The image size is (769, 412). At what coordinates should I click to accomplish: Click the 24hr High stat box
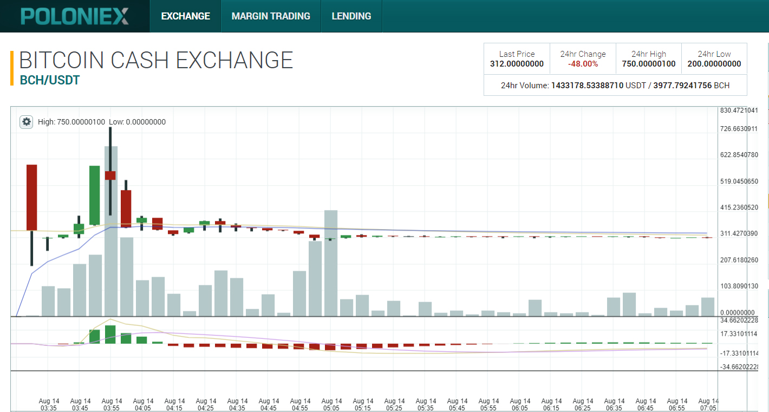649,59
